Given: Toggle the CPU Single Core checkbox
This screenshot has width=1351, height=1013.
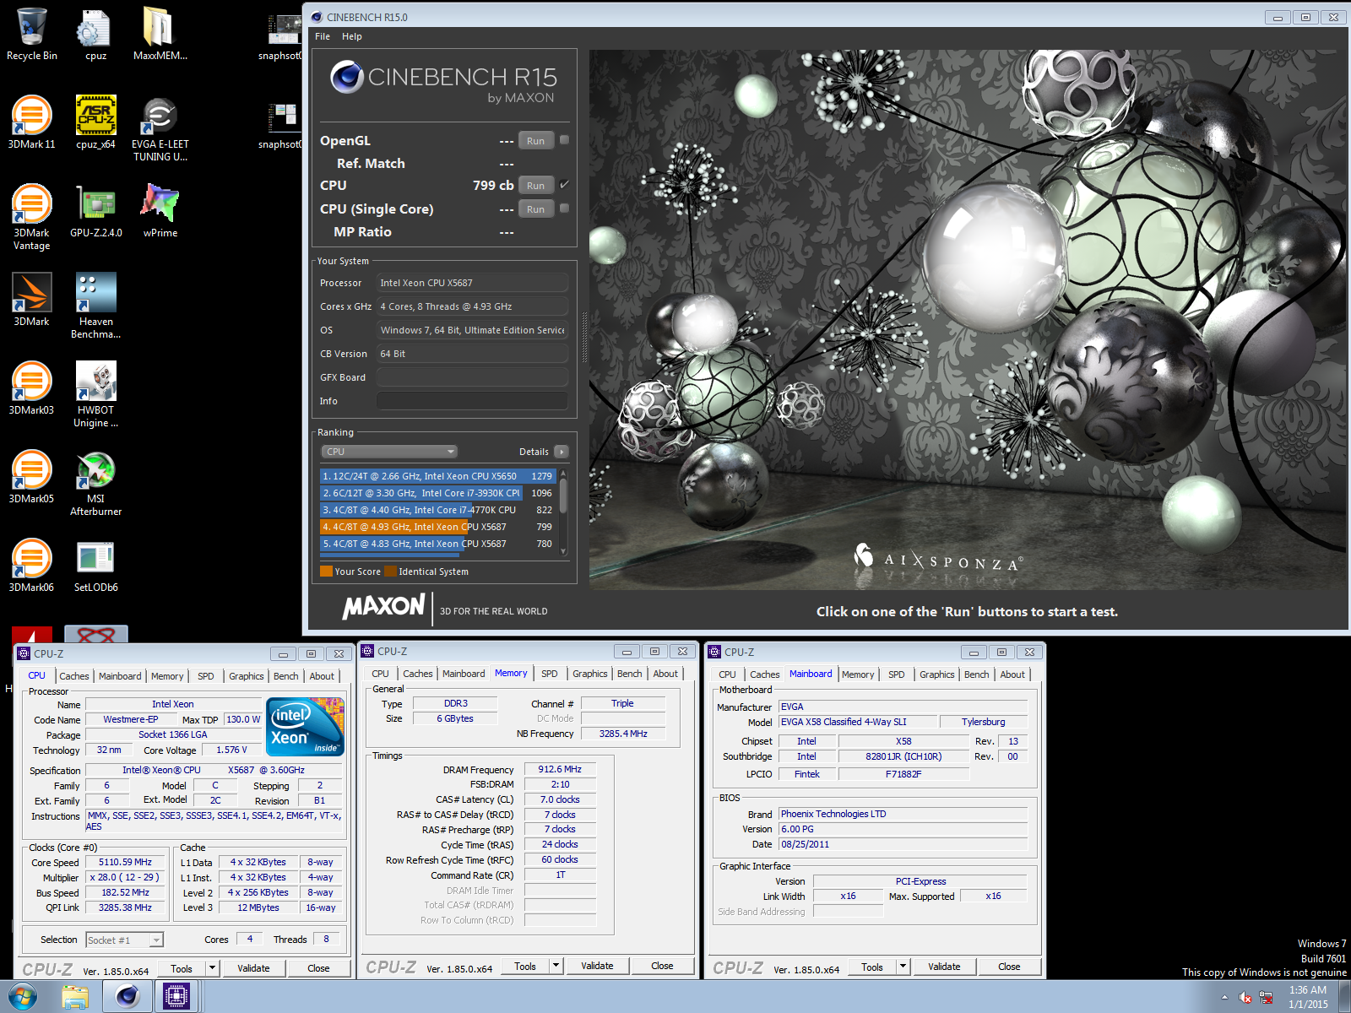Looking at the screenshot, I should tap(564, 209).
